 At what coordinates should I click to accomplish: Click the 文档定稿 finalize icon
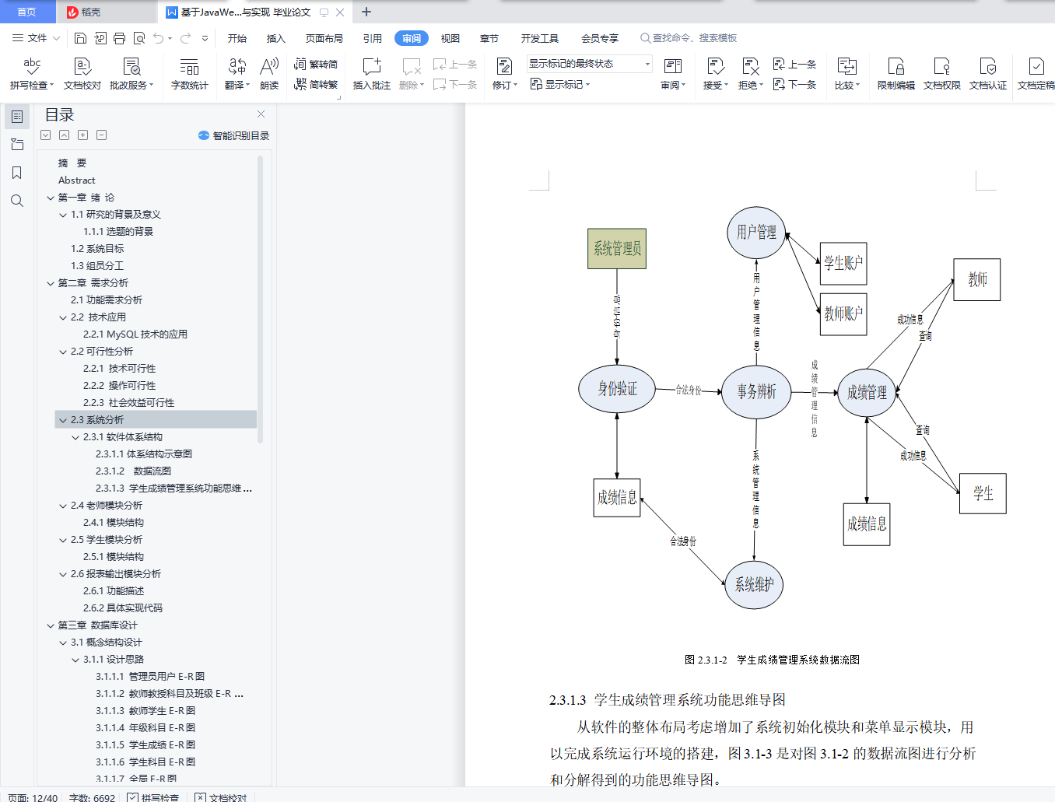tap(1036, 66)
